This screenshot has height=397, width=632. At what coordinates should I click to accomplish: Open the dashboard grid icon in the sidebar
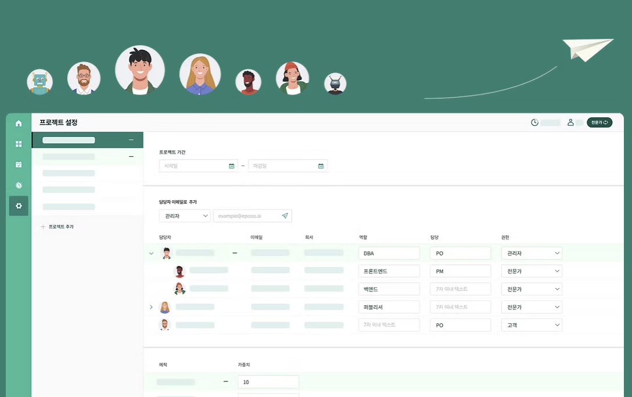click(x=18, y=143)
